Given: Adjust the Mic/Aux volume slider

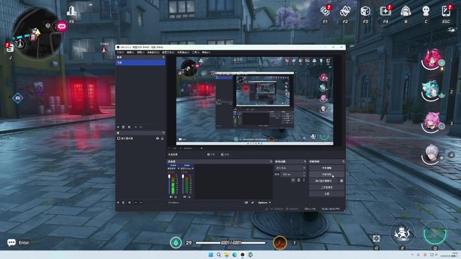Looking at the screenshot, I should pos(183,184).
